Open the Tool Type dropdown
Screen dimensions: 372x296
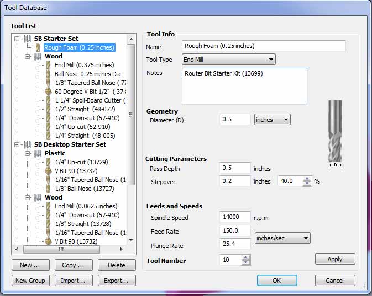(x=229, y=60)
